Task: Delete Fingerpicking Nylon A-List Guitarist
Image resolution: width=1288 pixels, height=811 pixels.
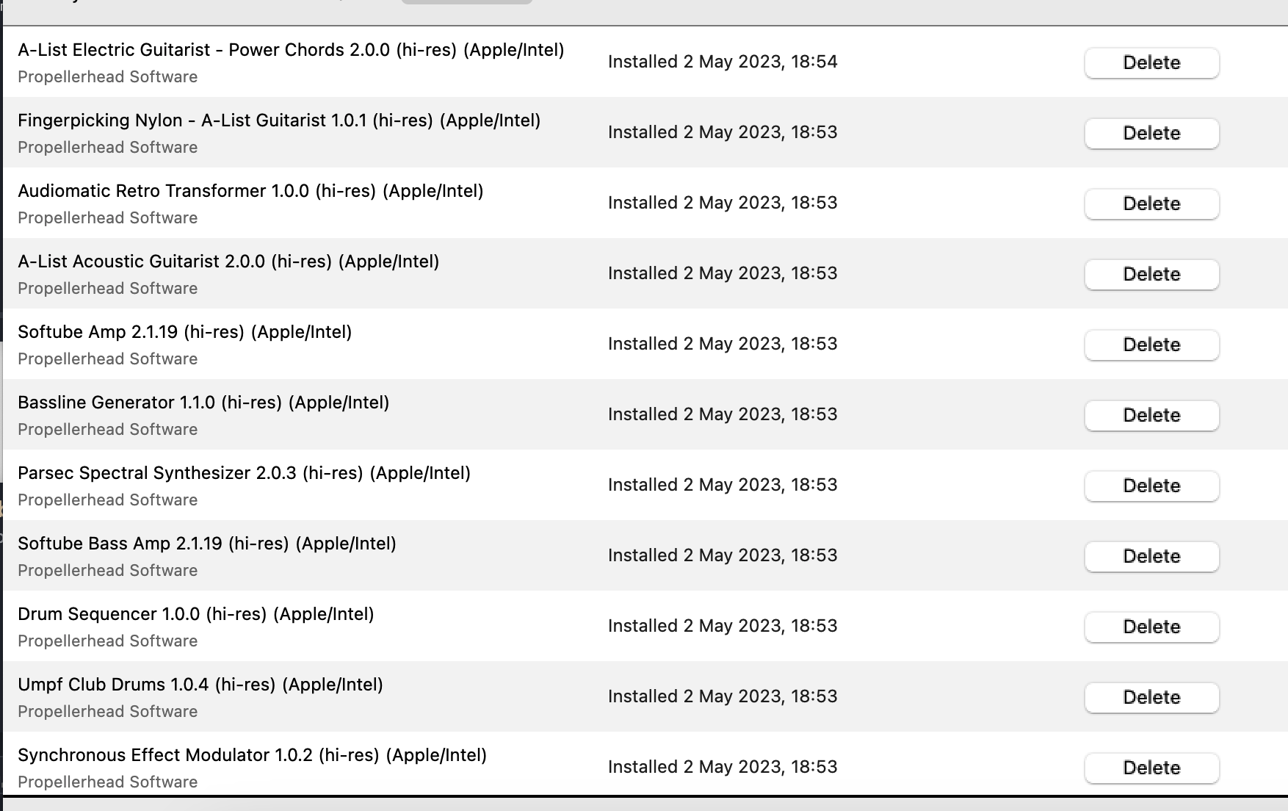Action: click(x=1151, y=133)
